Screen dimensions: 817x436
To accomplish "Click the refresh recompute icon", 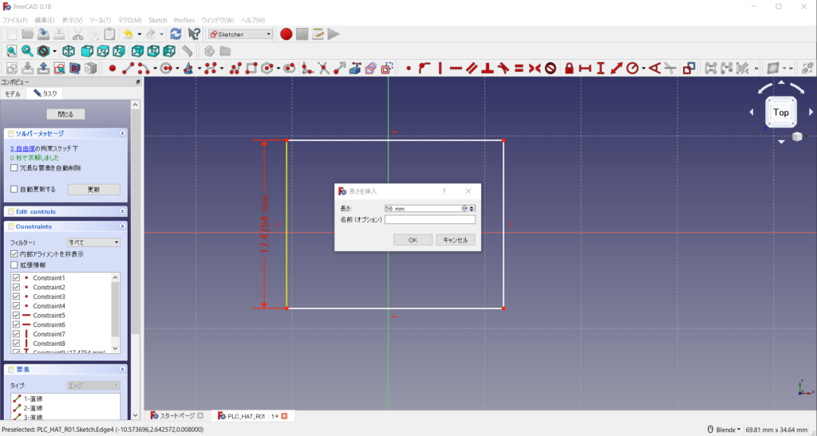I will pos(176,34).
